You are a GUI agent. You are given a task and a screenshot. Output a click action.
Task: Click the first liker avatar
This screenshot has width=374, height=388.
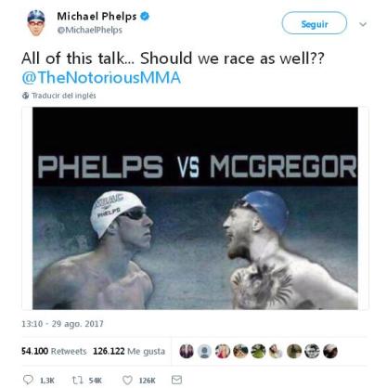pos(187,351)
